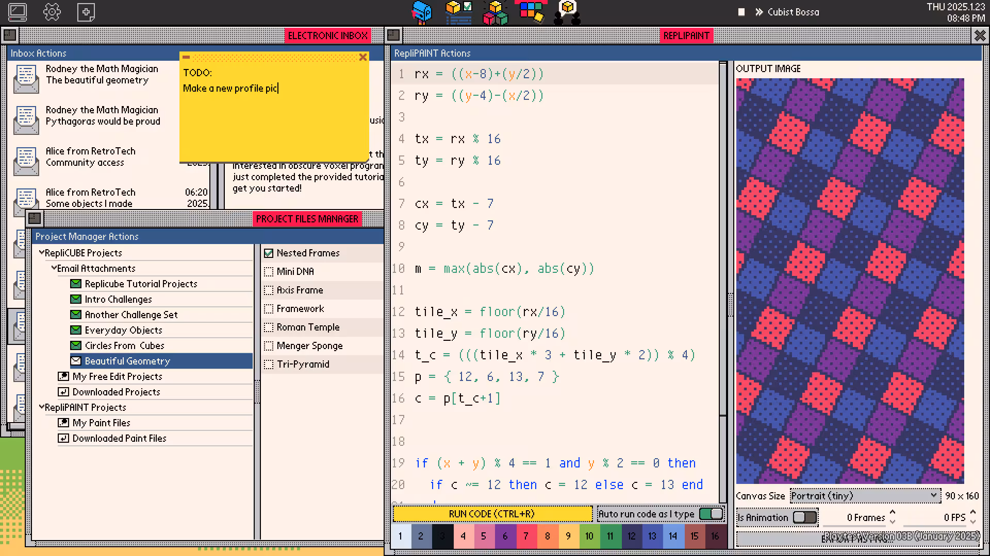
Task: Enable the Is Animation toggle
Action: [805, 517]
